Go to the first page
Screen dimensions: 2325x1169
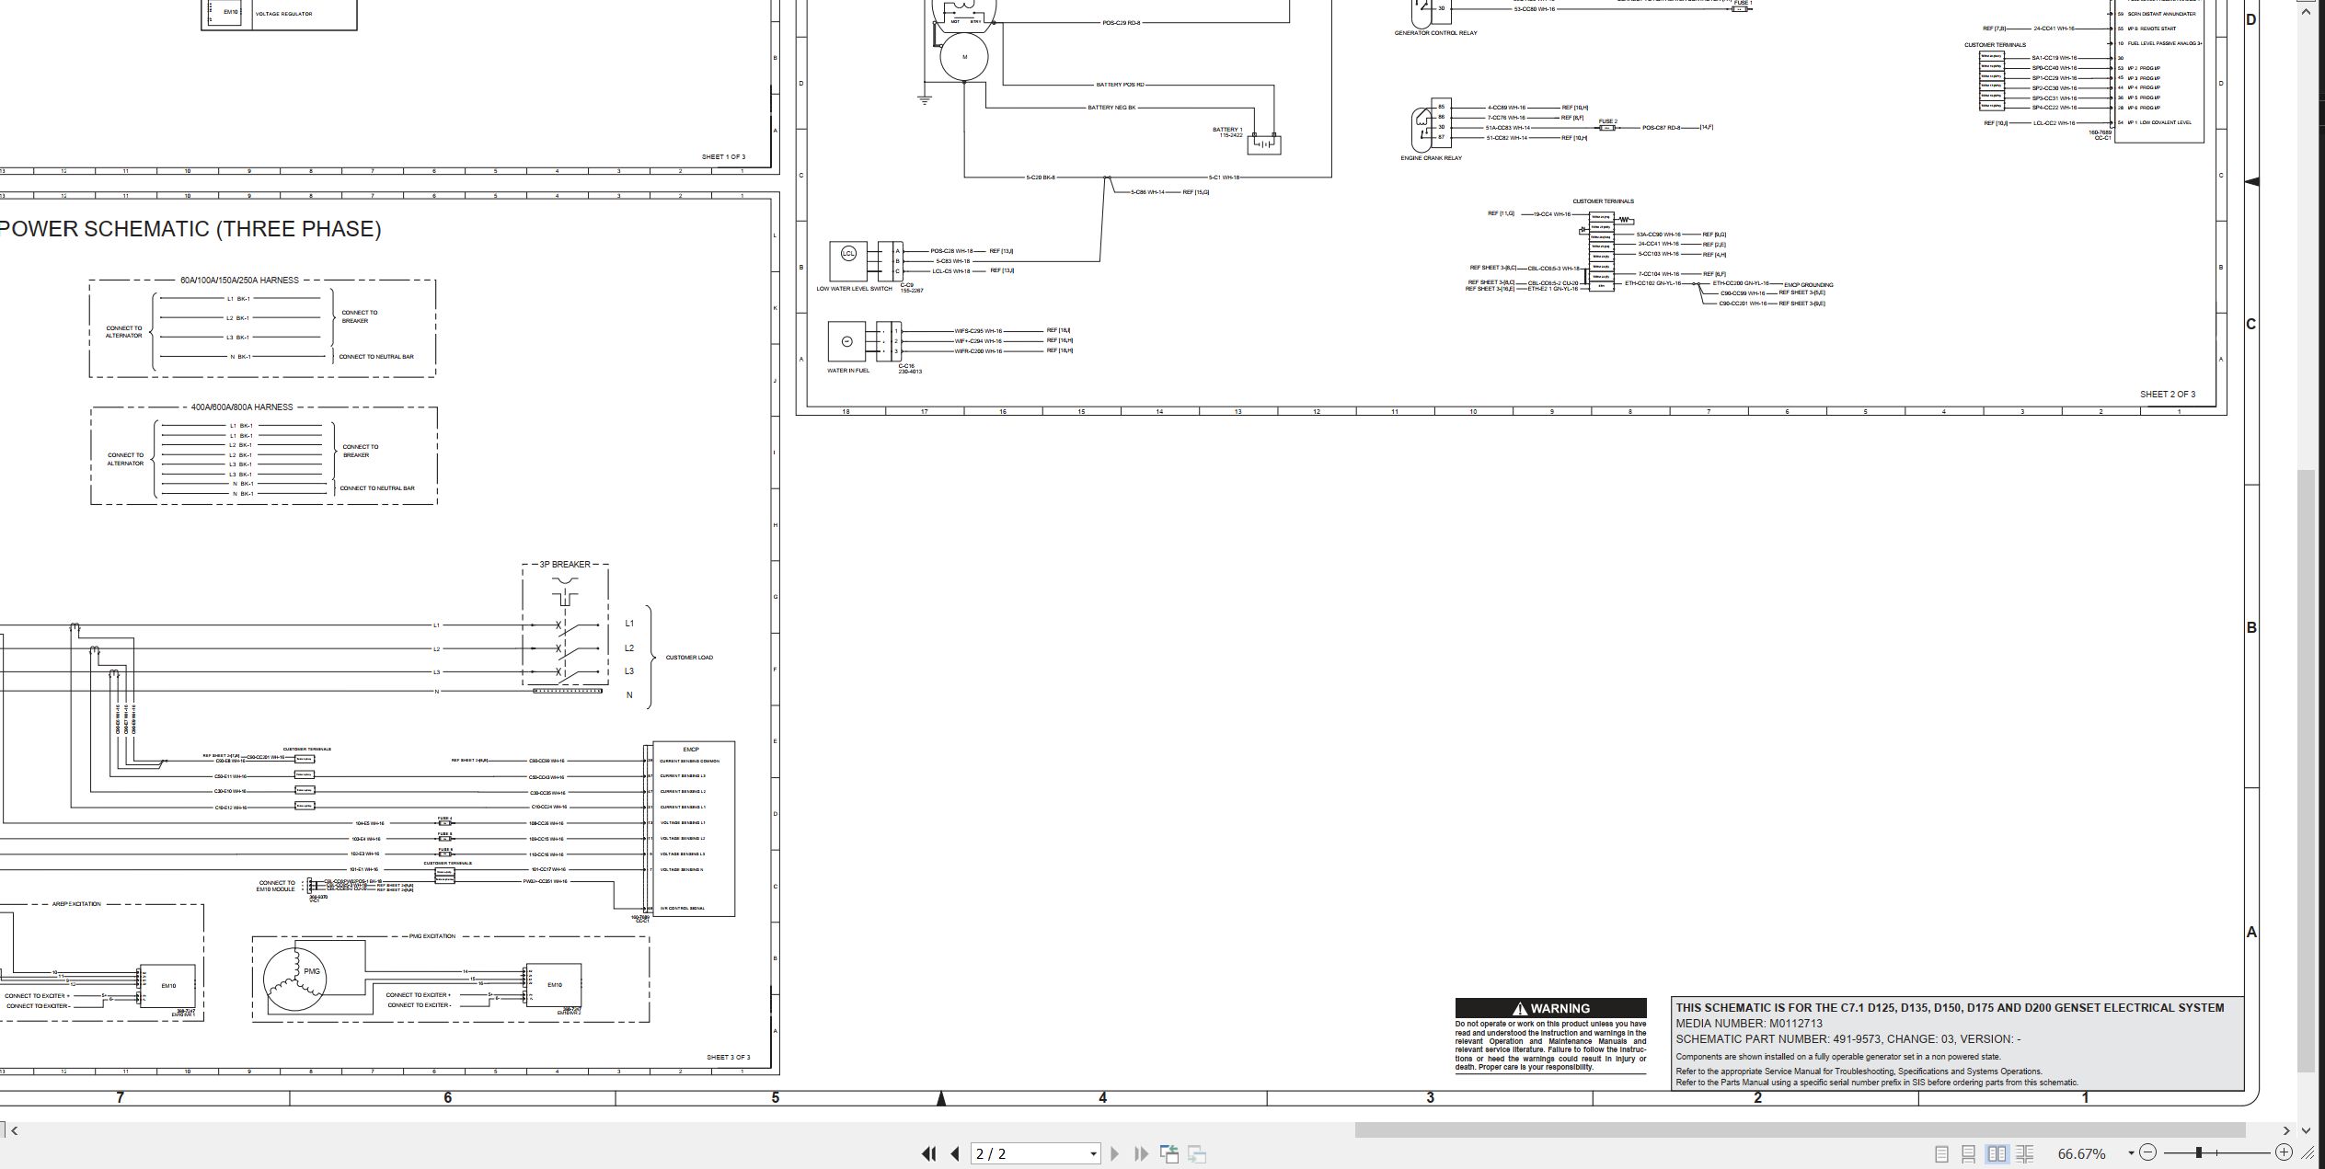click(x=928, y=1153)
